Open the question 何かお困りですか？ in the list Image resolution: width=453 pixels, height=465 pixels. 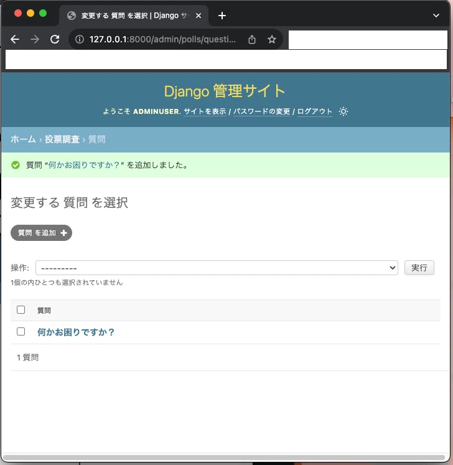pos(76,332)
